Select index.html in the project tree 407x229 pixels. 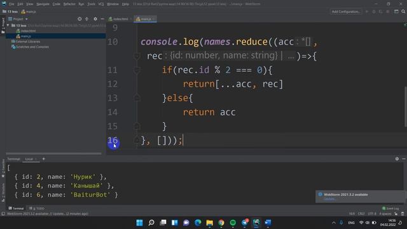point(26,31)
